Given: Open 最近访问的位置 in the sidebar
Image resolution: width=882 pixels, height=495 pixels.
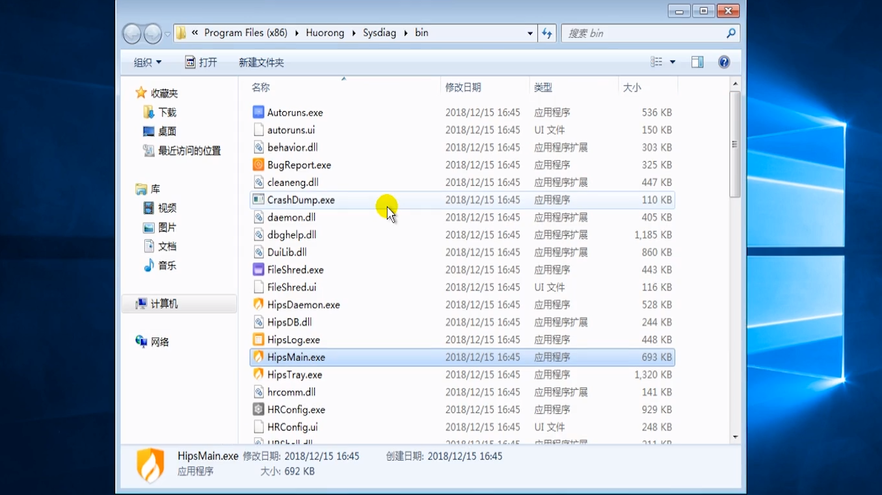Looking at the screenshot, I should click(181, 151).
